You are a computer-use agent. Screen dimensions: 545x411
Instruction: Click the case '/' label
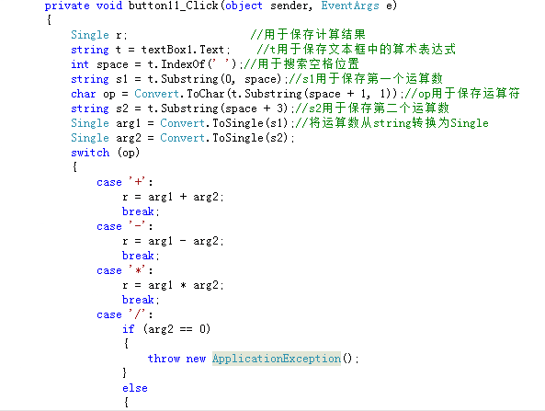(124, 314)
